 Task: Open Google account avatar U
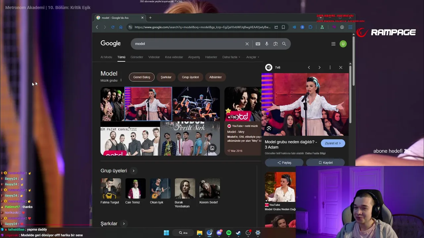point(343,44)
